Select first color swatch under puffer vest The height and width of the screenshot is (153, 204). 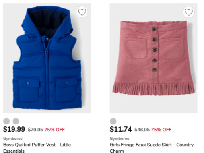[x=6, y=121]
